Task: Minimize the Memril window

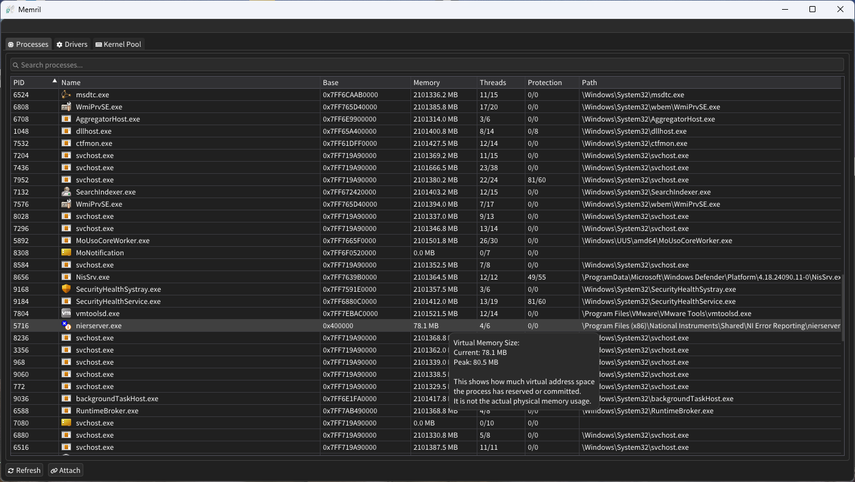Action: point(784,9)
